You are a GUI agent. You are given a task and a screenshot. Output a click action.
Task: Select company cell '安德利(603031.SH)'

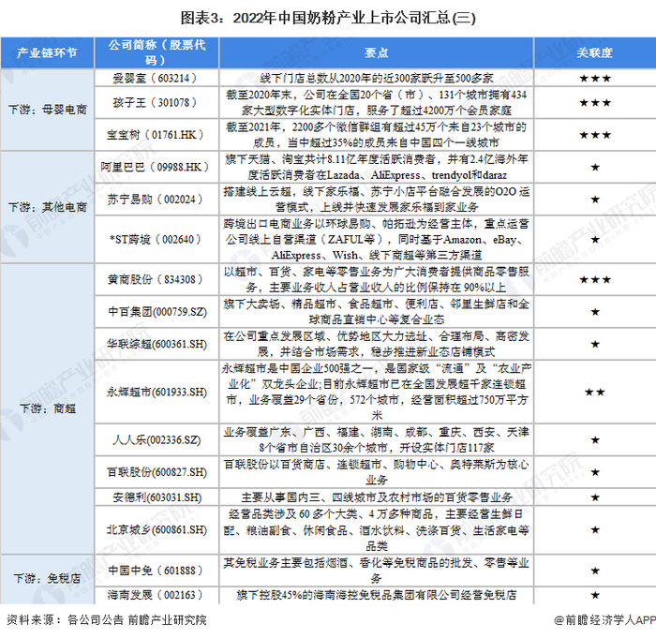pos(157,497)
